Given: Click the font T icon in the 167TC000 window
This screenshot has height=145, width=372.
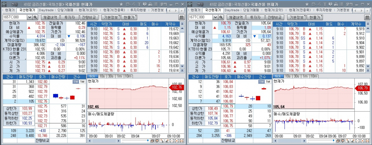Looking at the screenshot, I should click(x=325, y=4).
